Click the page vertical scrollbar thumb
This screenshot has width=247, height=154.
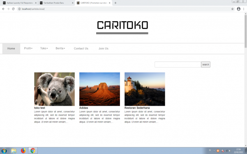point(246,32)
